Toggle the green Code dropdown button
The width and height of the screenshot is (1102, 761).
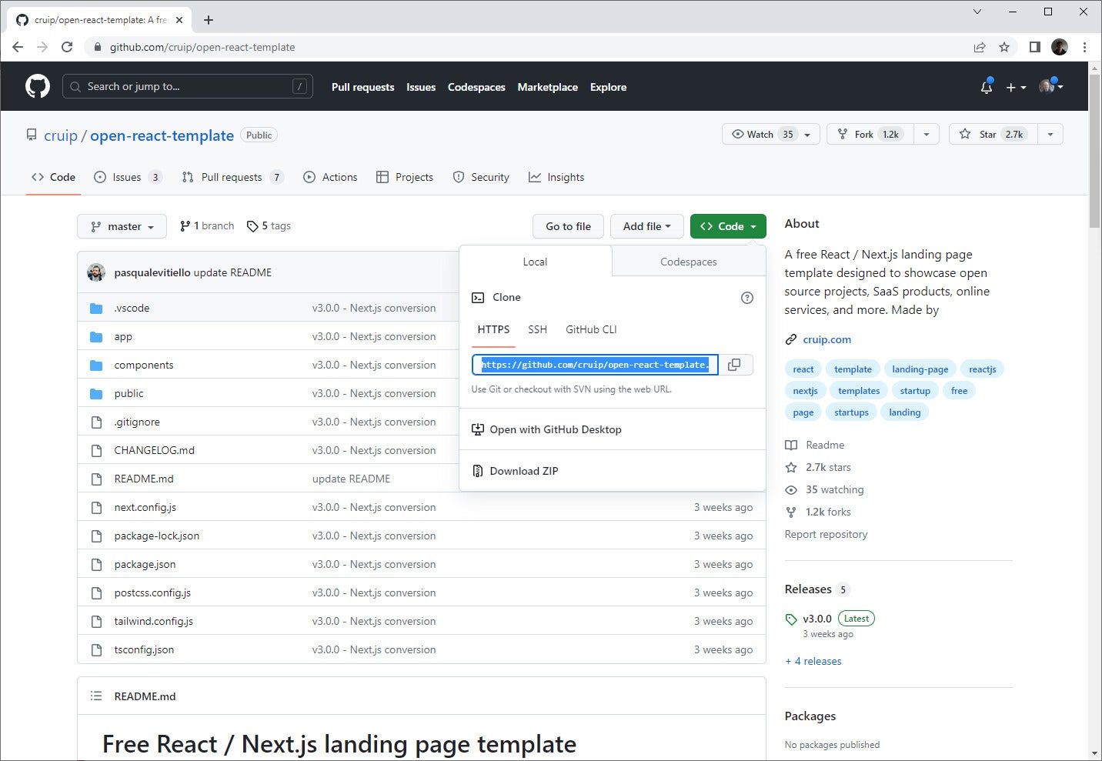click(728, 226)
